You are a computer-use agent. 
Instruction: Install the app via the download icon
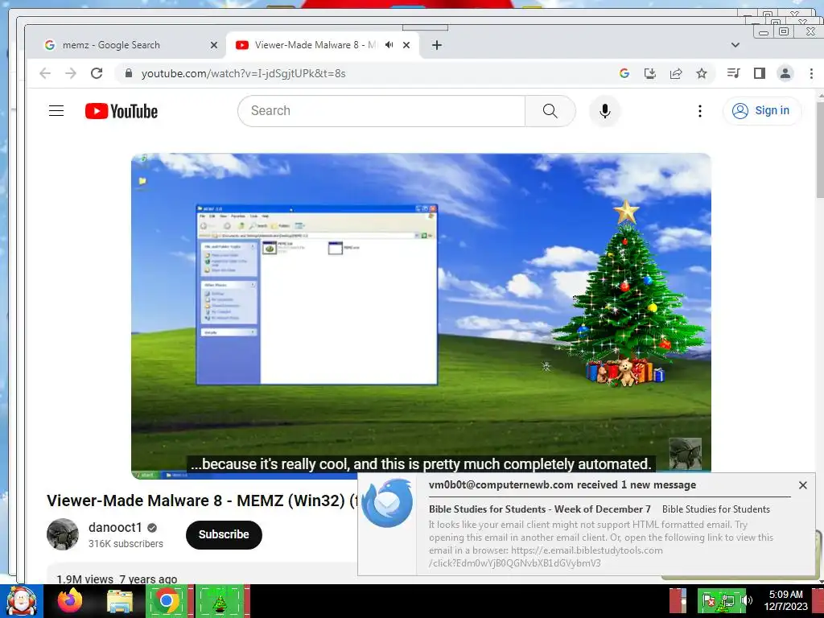(650, 73)
